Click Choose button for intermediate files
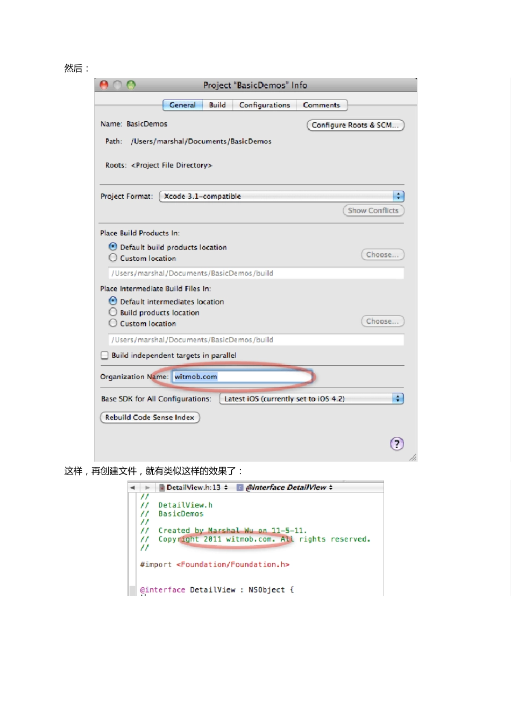511x724 pixels. point(382,322)
